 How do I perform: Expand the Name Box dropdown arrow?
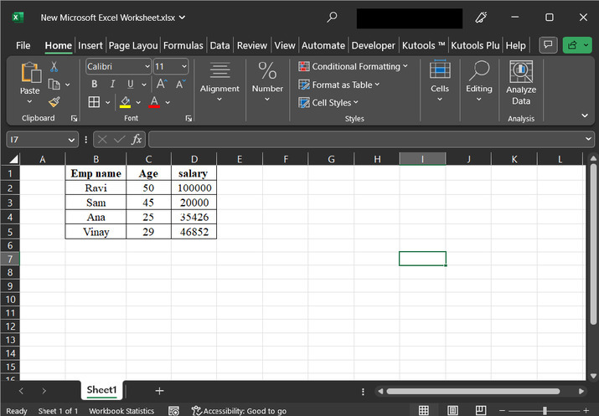tap(72, 140)
